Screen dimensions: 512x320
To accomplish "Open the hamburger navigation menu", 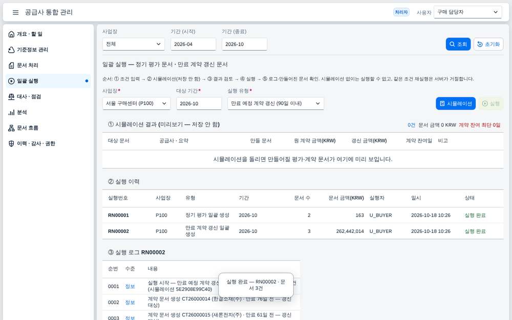I will pos(15,12).
